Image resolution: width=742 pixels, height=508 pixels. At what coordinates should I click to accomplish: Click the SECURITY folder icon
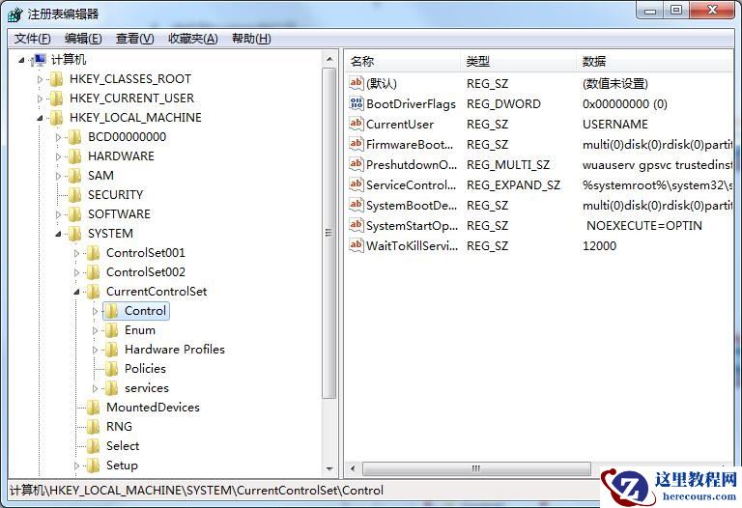click(74, 195)
